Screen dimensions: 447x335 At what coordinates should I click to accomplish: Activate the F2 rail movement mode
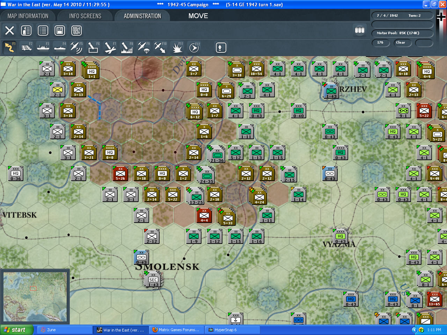[27, 47]
